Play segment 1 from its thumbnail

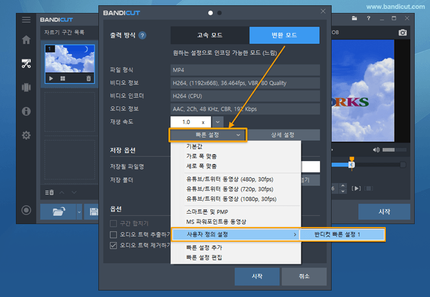click(51, 79)
